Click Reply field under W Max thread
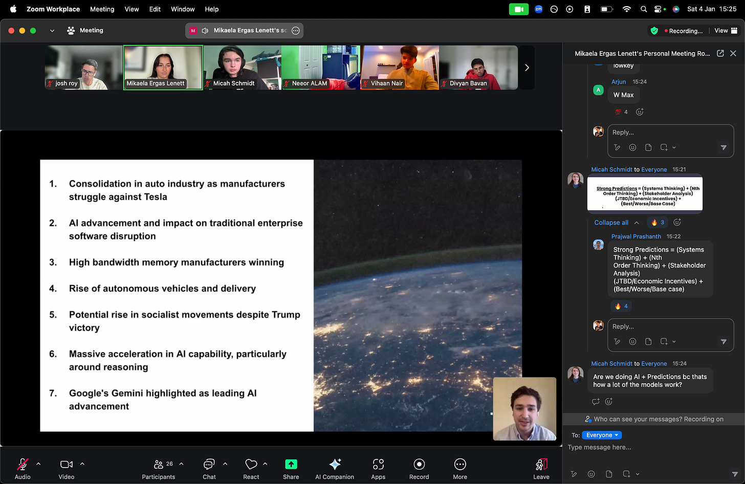This screenshot has height=484, width=745. coord(670,133)
